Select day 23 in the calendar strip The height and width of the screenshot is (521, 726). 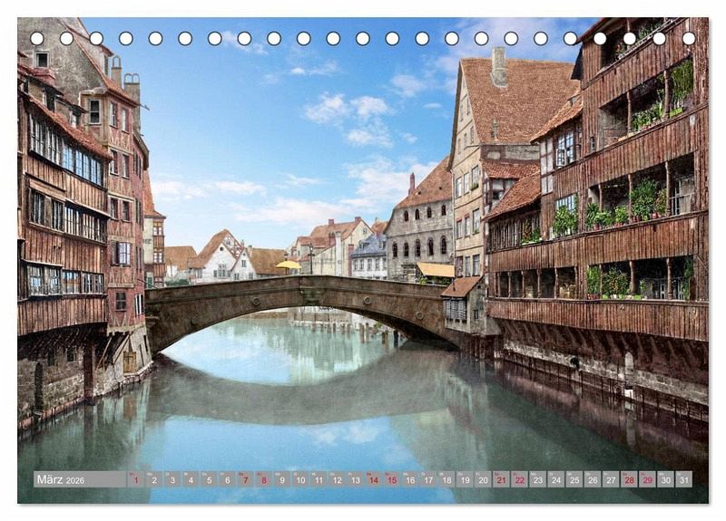[x=538, y=479]
